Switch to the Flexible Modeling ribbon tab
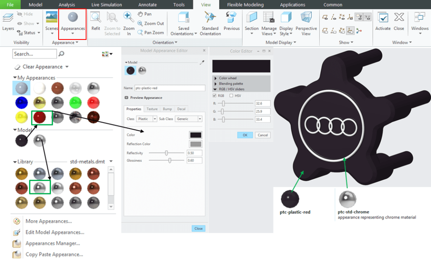431x260 pixels. click(x=245, y=5)
